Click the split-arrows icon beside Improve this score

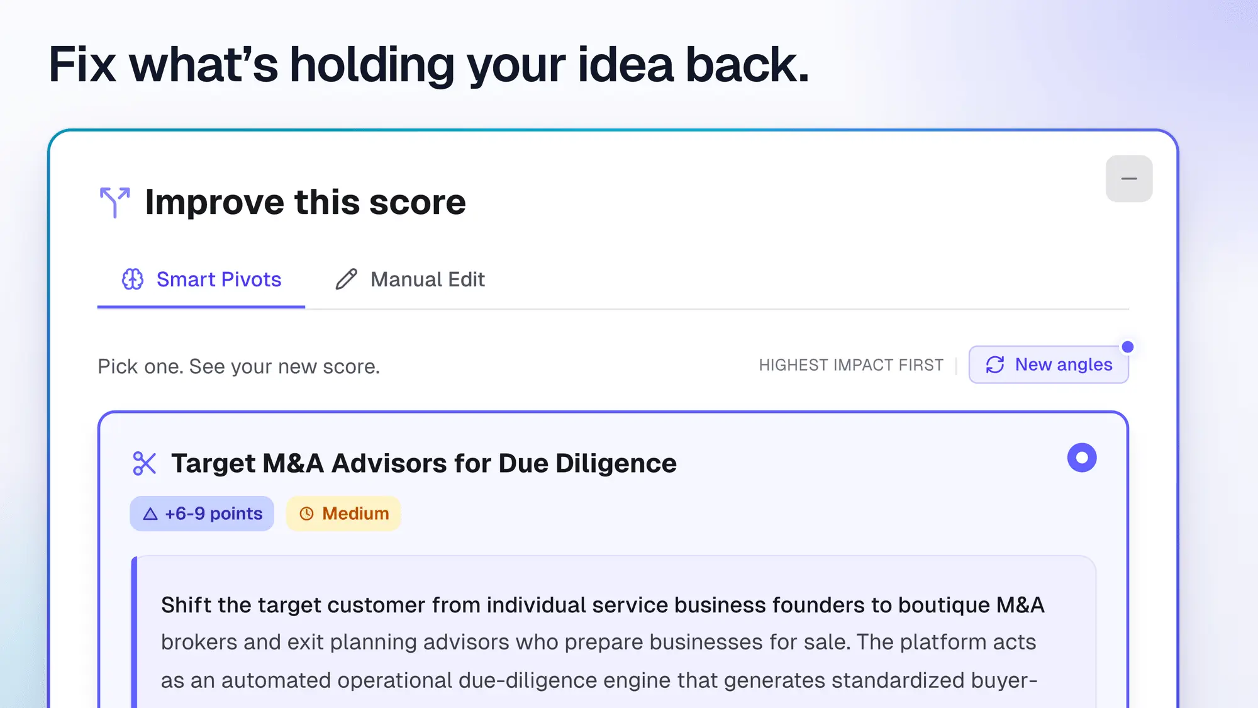coord(114,202)
